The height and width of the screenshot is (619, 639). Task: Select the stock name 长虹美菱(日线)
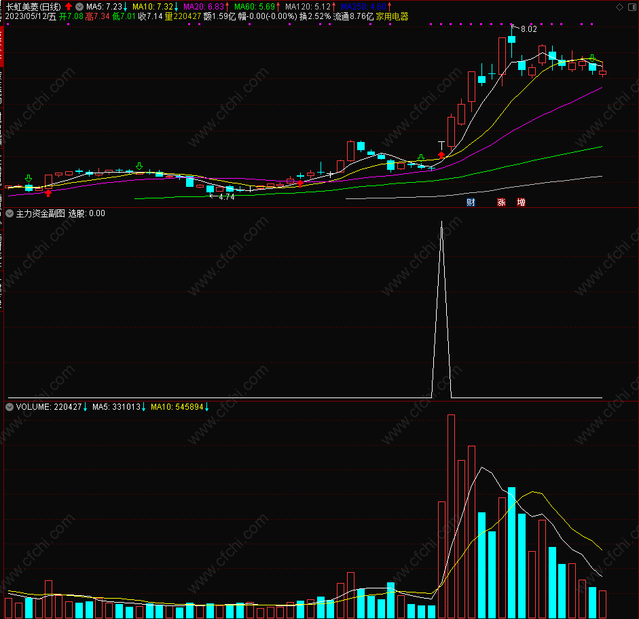(x=33, y=7)
